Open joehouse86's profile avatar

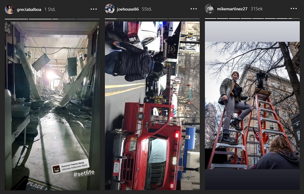[110, 9]
